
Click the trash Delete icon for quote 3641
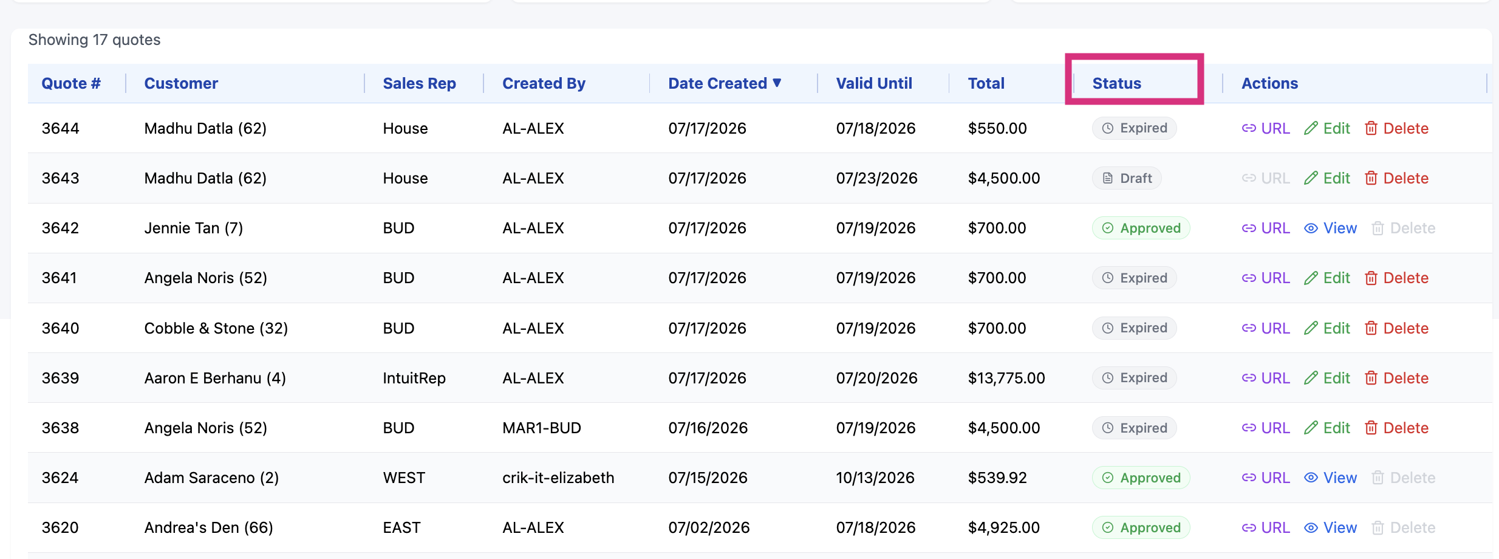(x=1371, y=278)
